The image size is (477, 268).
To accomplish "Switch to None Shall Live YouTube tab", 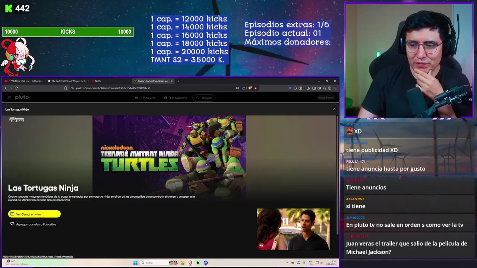I will tap(23, 81).
